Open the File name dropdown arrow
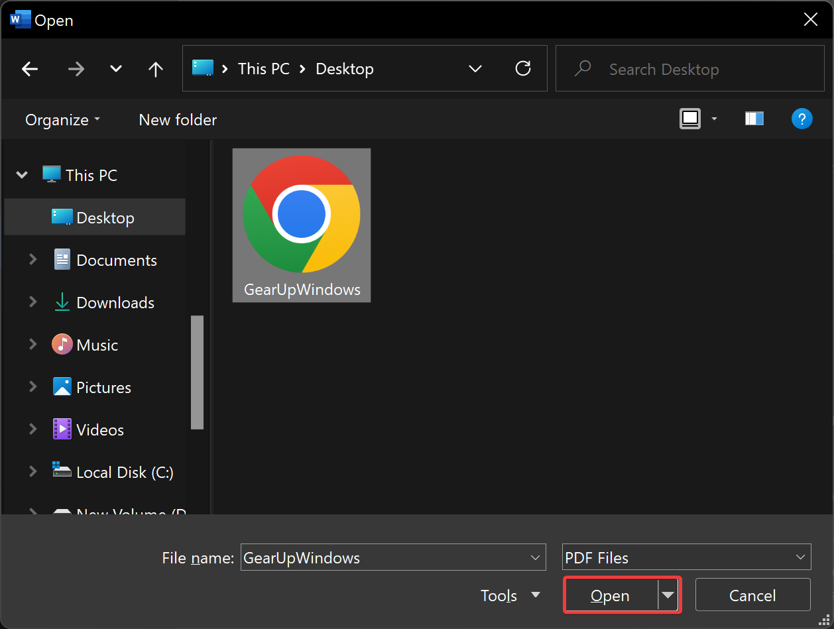 coord(536,557)
